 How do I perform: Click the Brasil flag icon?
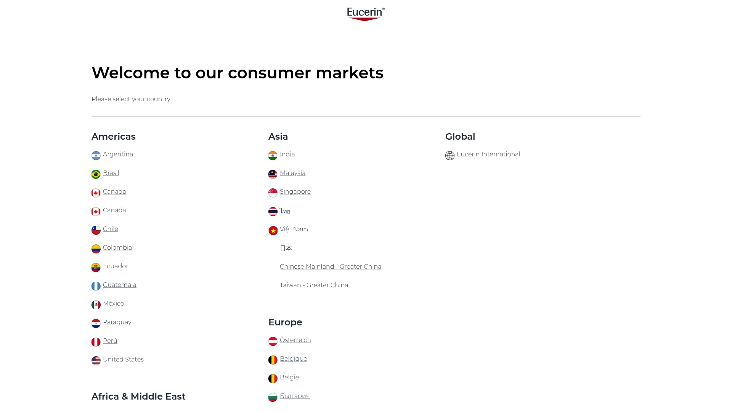pyautogui.click(x=96, y=174)
